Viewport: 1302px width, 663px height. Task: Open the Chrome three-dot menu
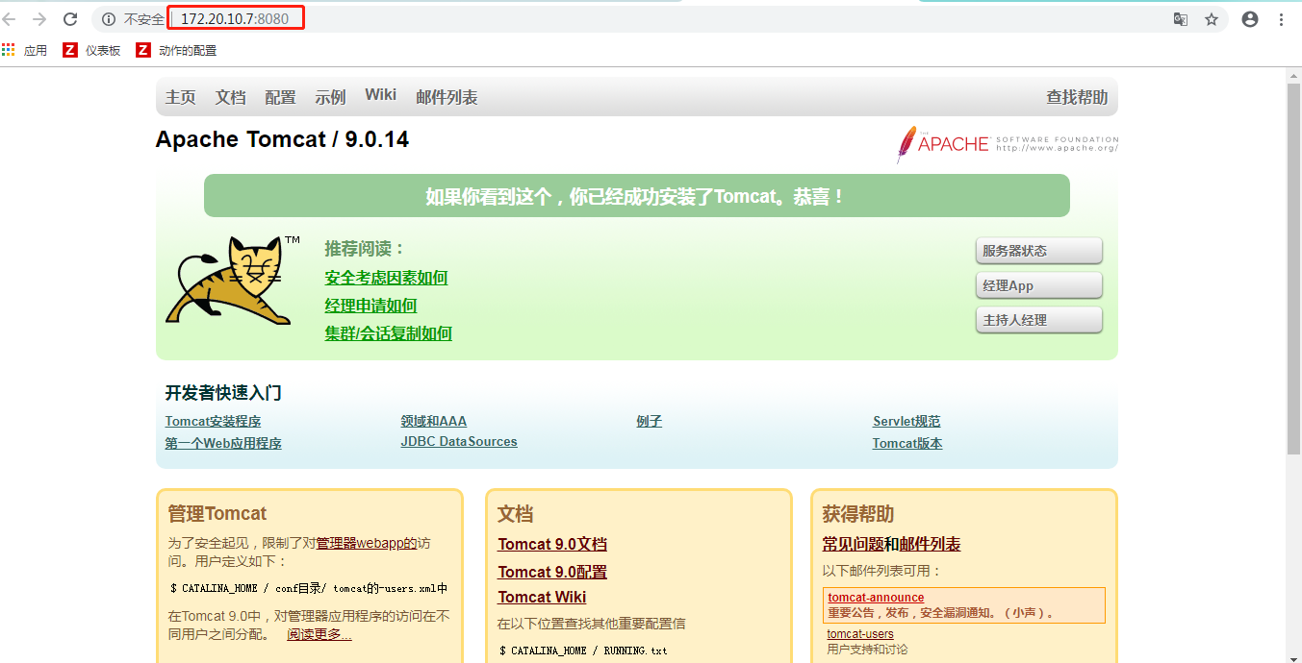pos(1281,19)
